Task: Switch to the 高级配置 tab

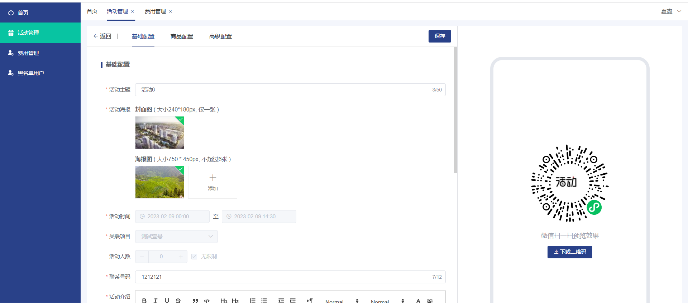Action: [x=220, y=36]
